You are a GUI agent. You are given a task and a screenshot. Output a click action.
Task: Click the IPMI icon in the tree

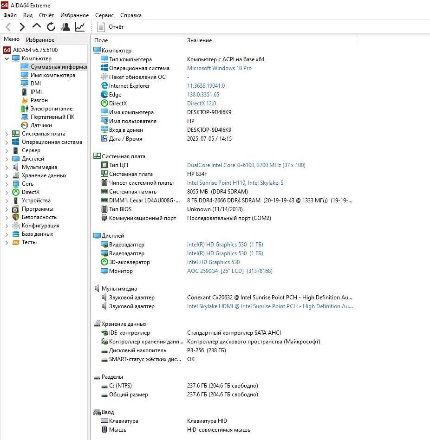coord(25,92)
